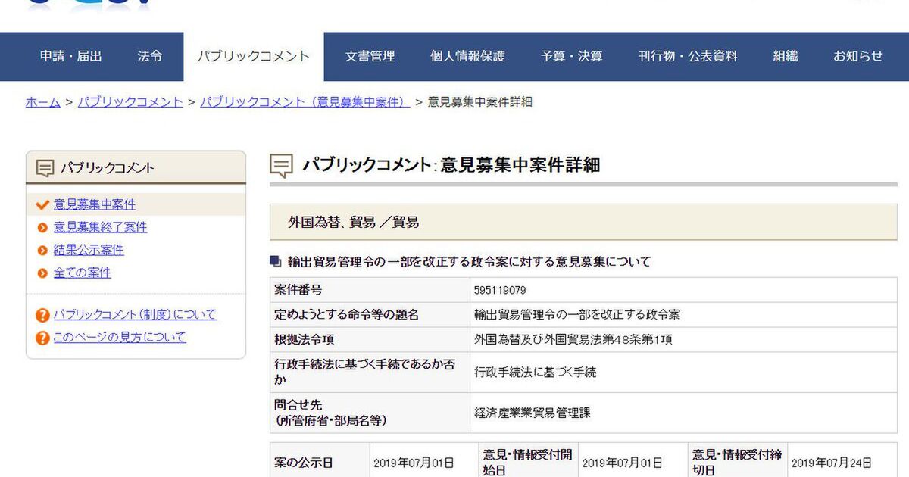Open 予算・決算 in the navigation bar
The image size is (909, 477).
point(572,56)
